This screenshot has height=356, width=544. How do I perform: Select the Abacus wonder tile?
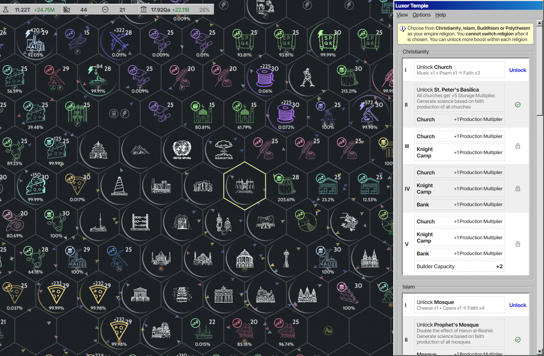pyautogui.click(x=140, y=222)
